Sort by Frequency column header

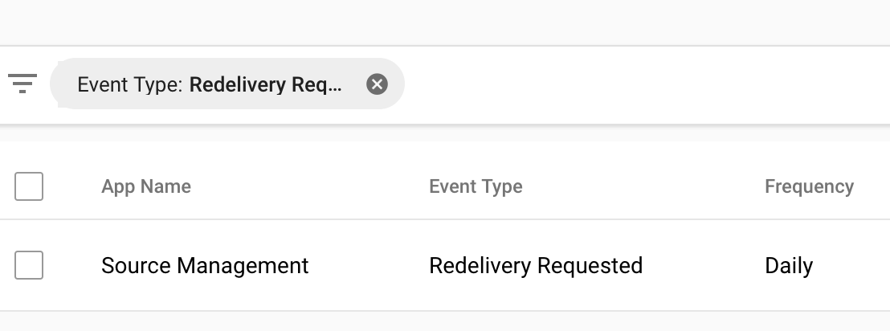[x=810, y=186]
